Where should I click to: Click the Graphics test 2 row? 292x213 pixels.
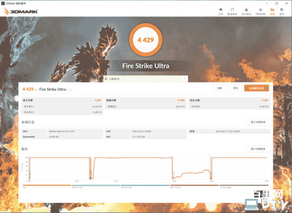coord(62,112)
